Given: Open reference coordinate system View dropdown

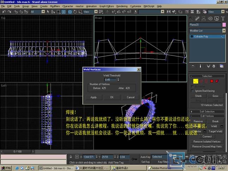Looking at the screenshot, I should coord(96,12).
